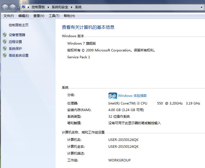Click the WORKGROUP value
205x168 pixels.
click(119, 160)
